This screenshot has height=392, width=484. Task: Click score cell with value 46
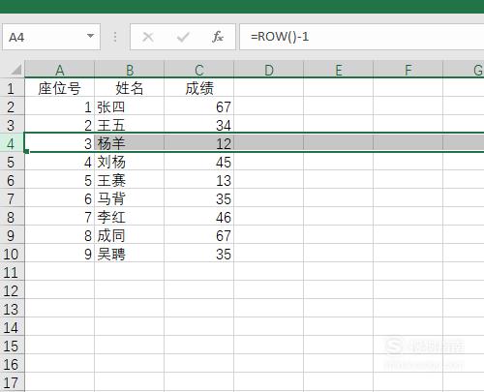coord(199,217)
